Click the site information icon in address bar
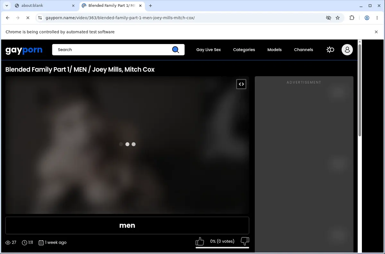The image size is (385, 254). tap(40, 18)
